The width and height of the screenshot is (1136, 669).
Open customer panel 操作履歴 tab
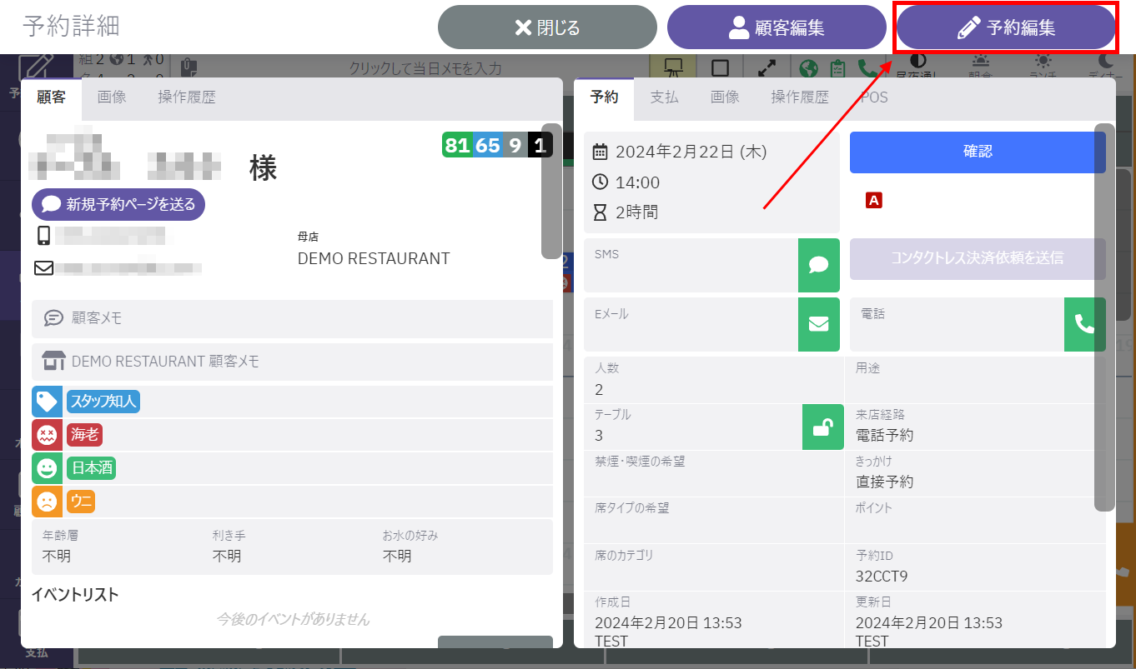click(187, 97)
